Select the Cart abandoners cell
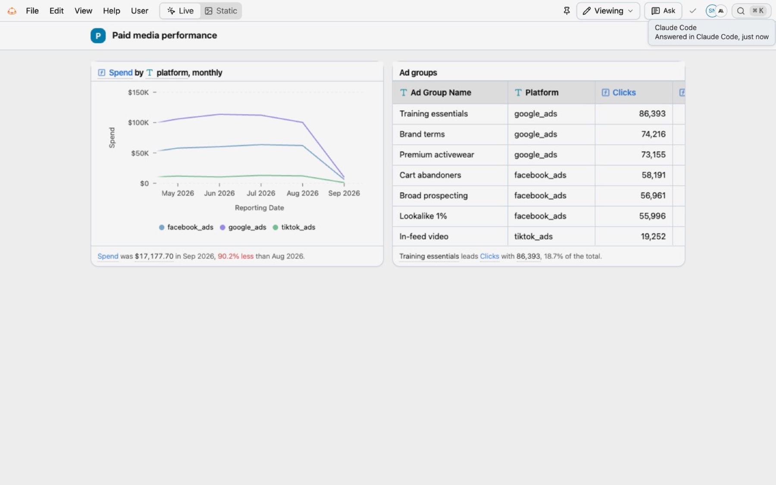 [450, 175]
